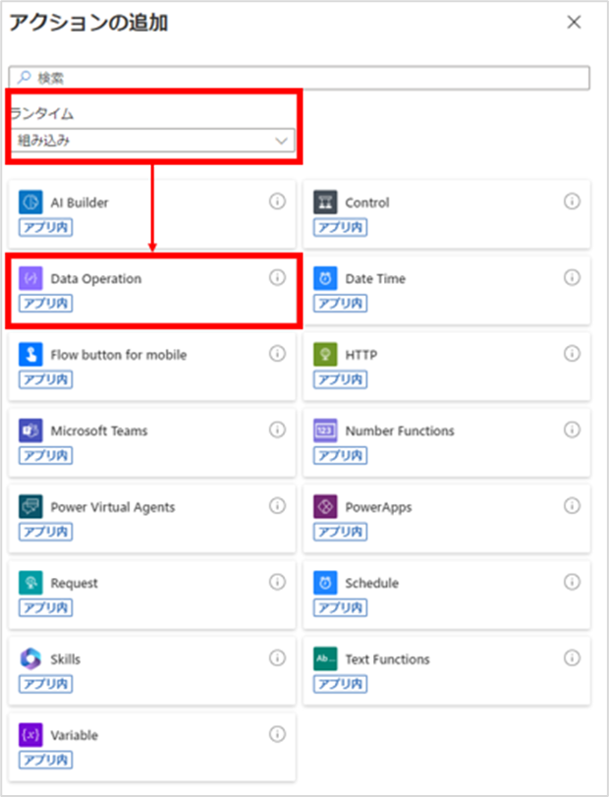The height and width of the screenshot is (797, 609).
Task: View info for Skills connector
Action: click(x=277, y=657)
